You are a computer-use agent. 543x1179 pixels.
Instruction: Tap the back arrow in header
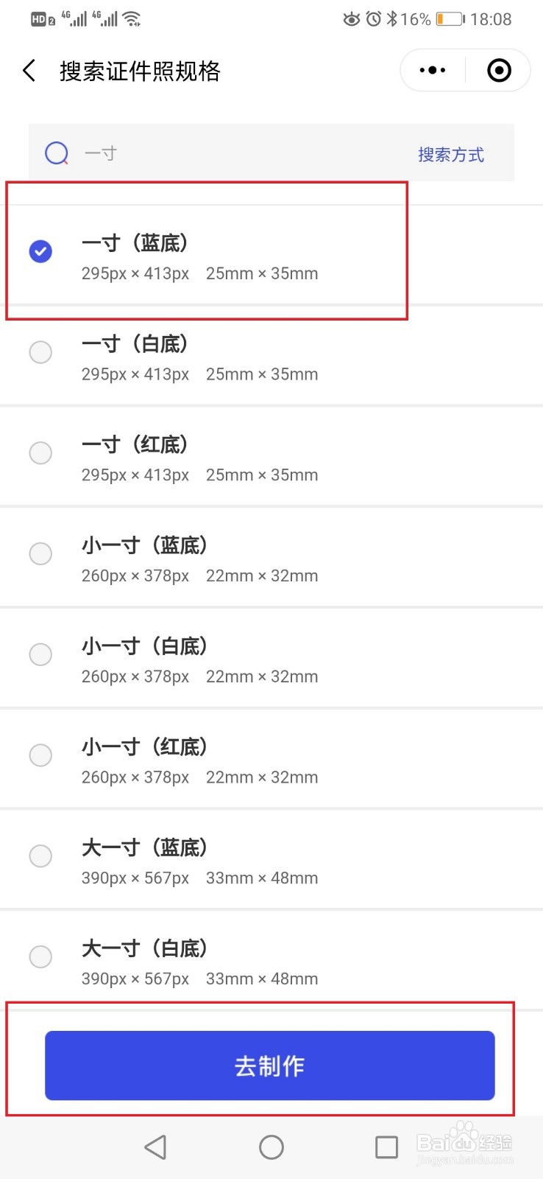(x=29, y=71)
